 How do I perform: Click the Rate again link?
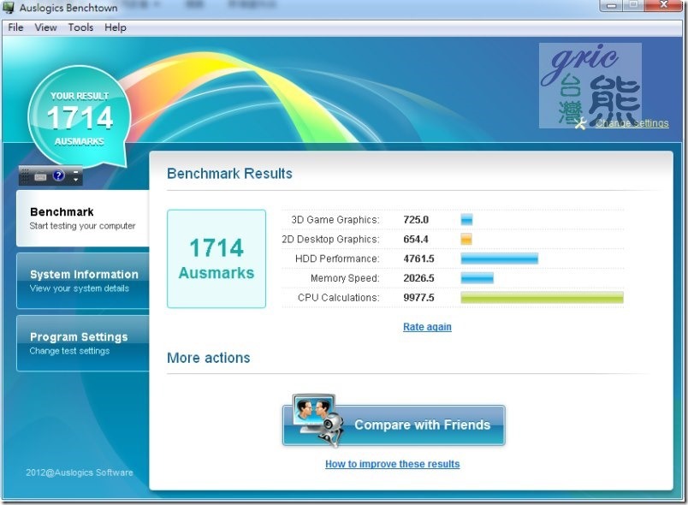coord(427,327)
